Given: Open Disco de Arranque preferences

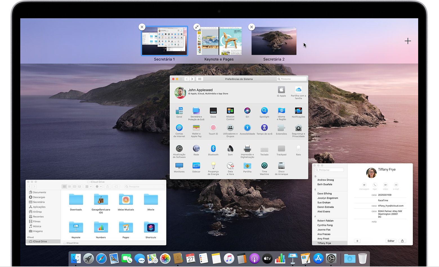Looking at the screenshot, I should 281,169.
